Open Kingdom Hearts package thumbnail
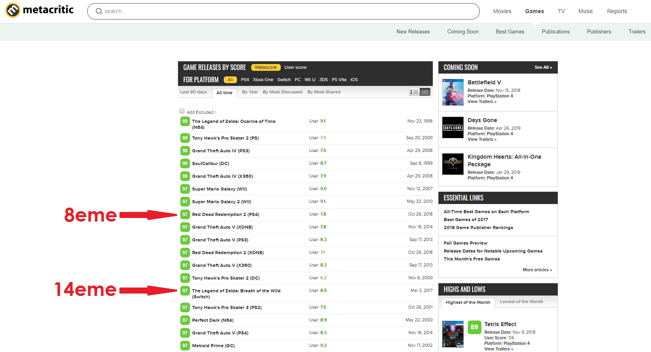Screen dimensions: 651x352 coord(453,164)
